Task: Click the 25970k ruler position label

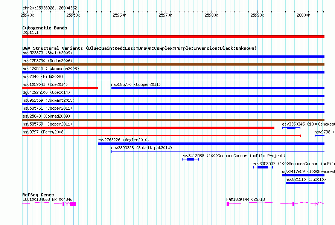Action: tap(165, 15)
